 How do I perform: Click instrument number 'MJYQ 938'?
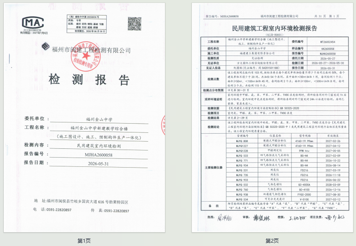(x=242, y=194)
